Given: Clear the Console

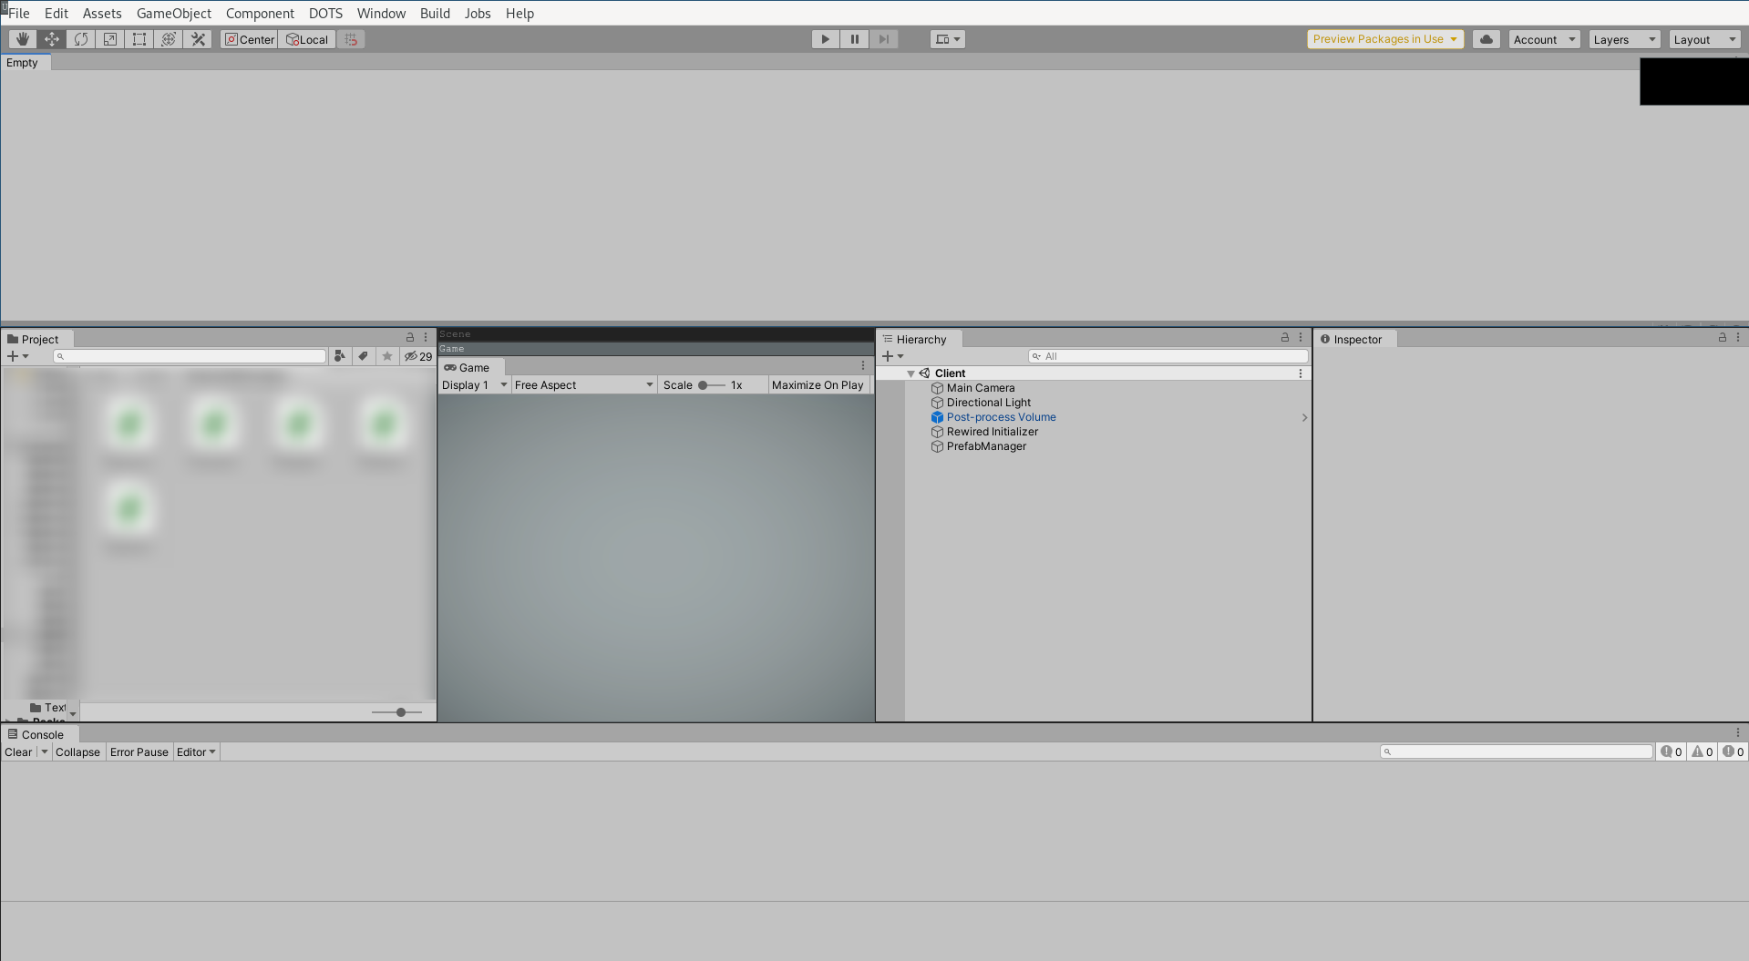Looking at the screenshot, I should pos(18,752).
